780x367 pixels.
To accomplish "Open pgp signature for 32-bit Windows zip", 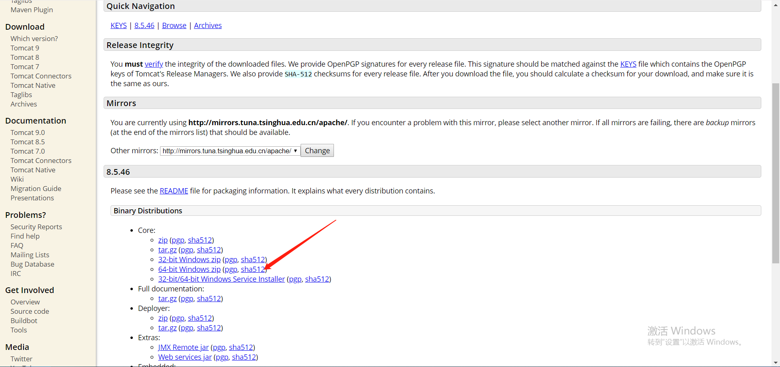I will [231, 260].
